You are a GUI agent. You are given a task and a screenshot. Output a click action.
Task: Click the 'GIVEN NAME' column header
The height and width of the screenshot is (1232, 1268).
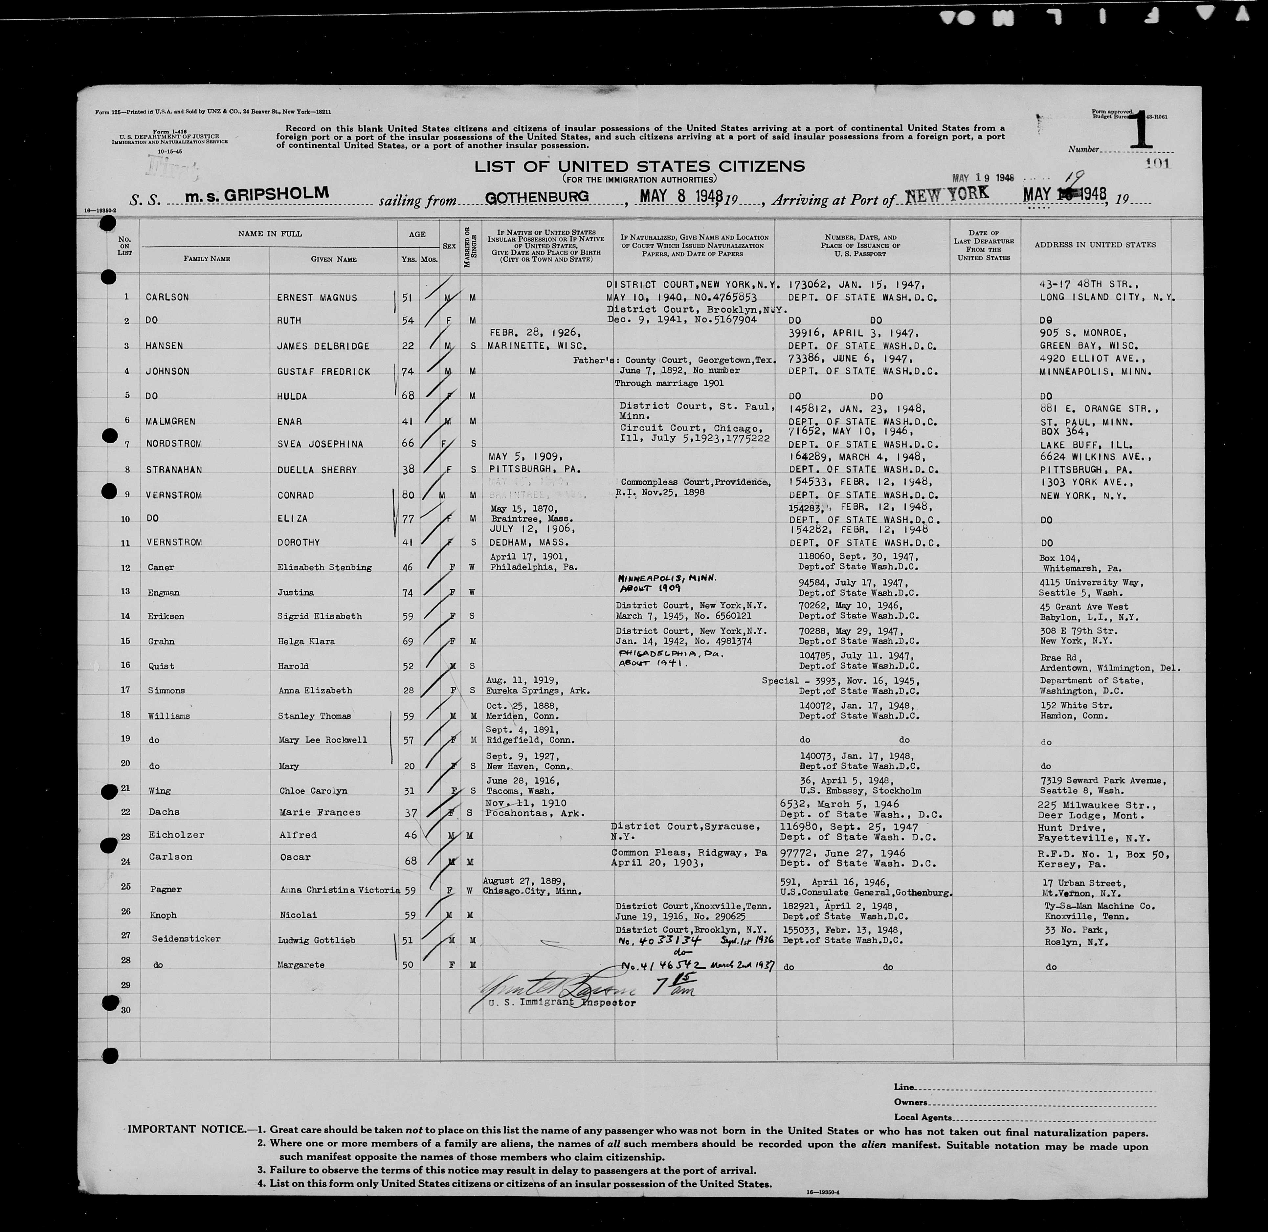coord(333,259)
